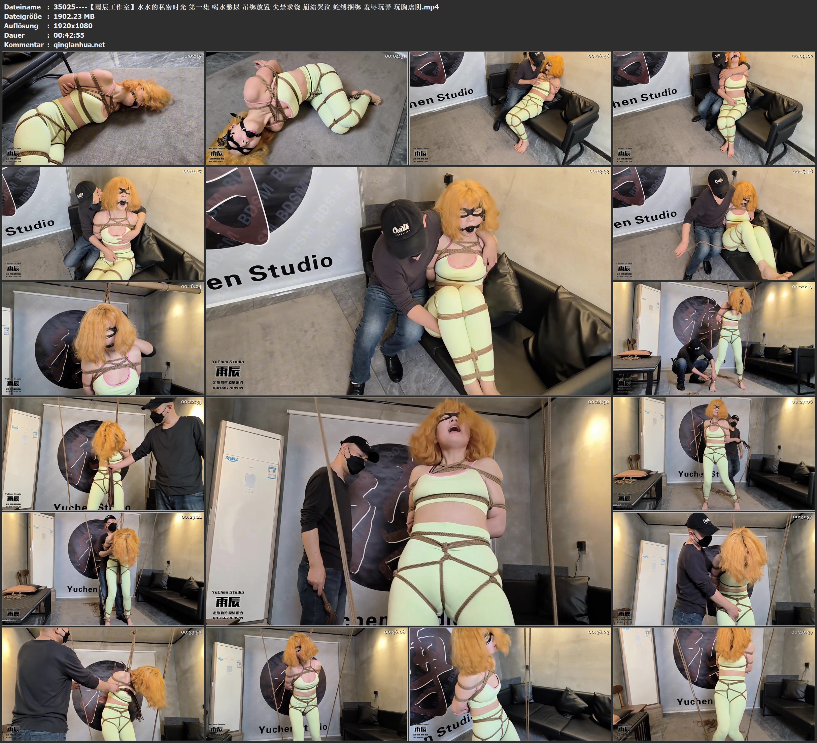Open the thumbnail at 00:22:35
The width and height of the screenshot is (817, 743).
tap(103, 454)
